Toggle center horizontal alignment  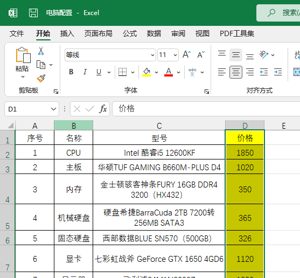point(236,72)
